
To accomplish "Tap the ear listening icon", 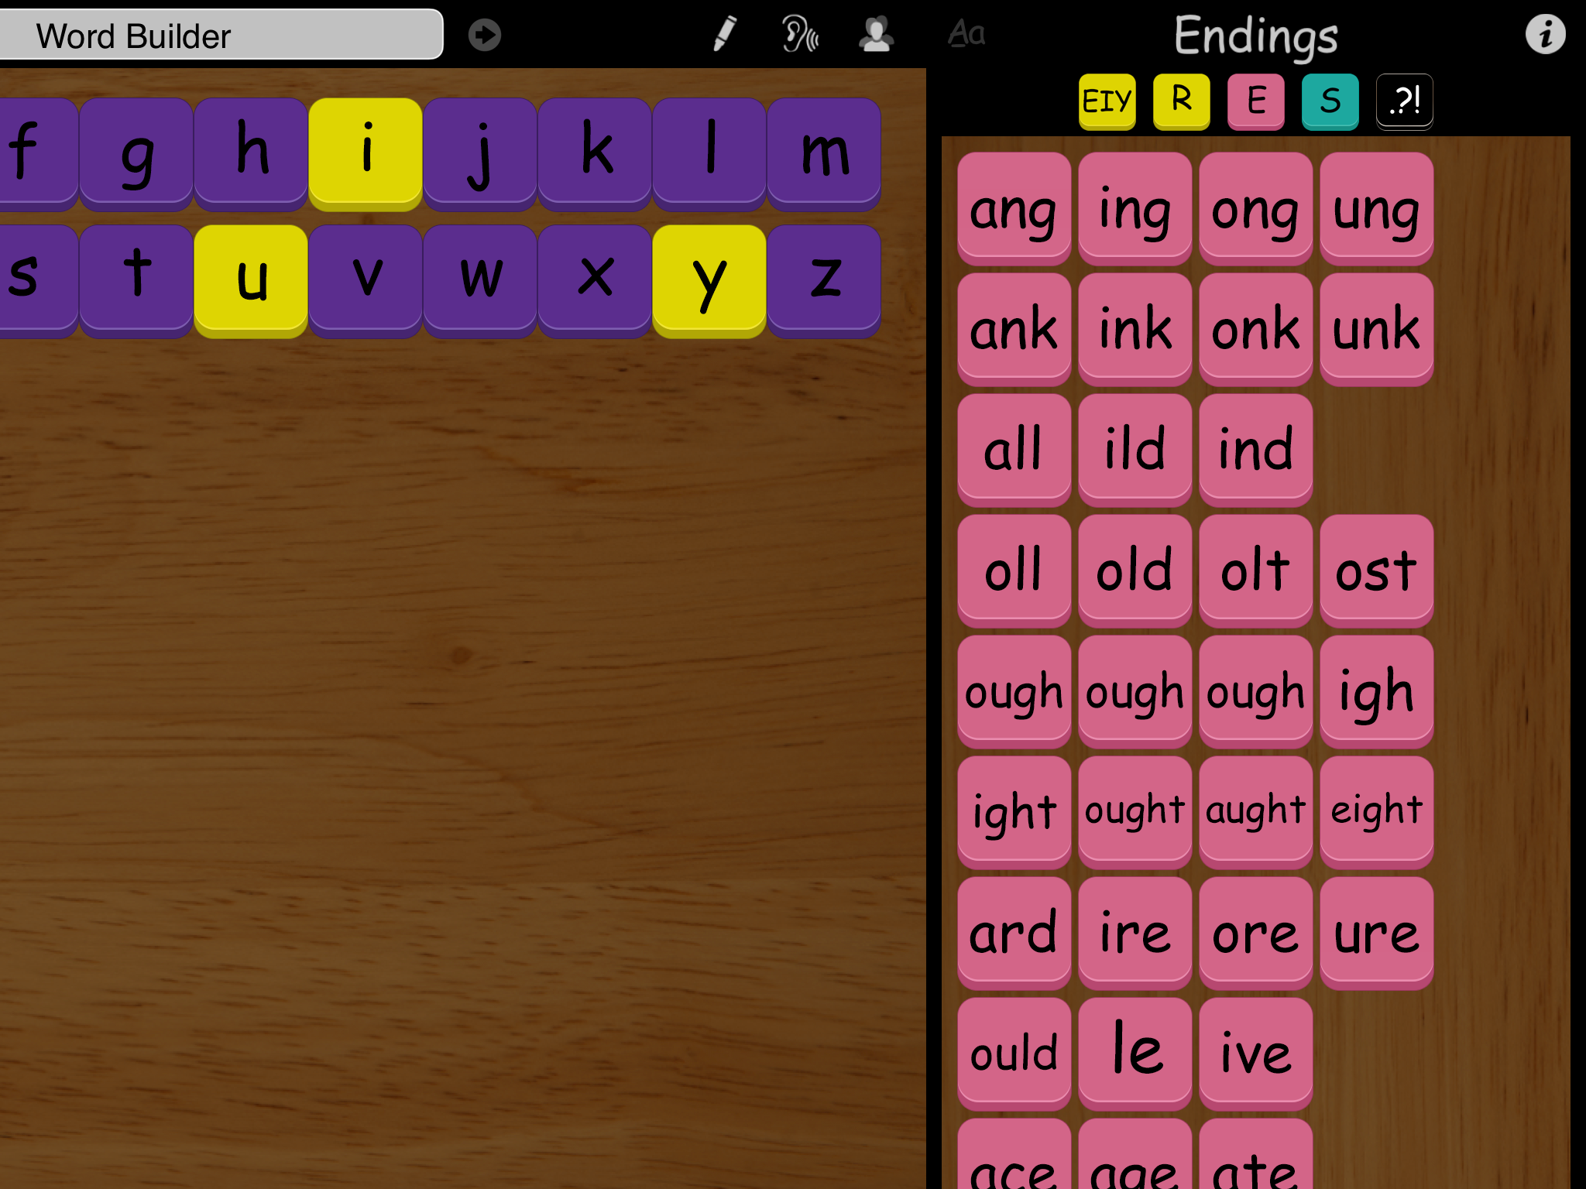I will tap(799, 35).
